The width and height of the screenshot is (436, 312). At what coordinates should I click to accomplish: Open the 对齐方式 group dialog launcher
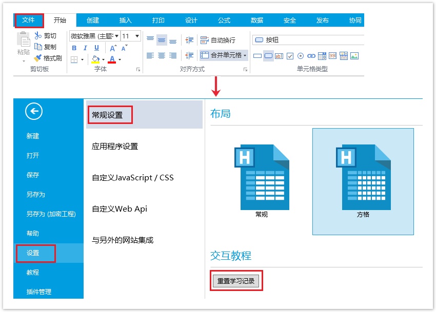(x=245, y=70)
